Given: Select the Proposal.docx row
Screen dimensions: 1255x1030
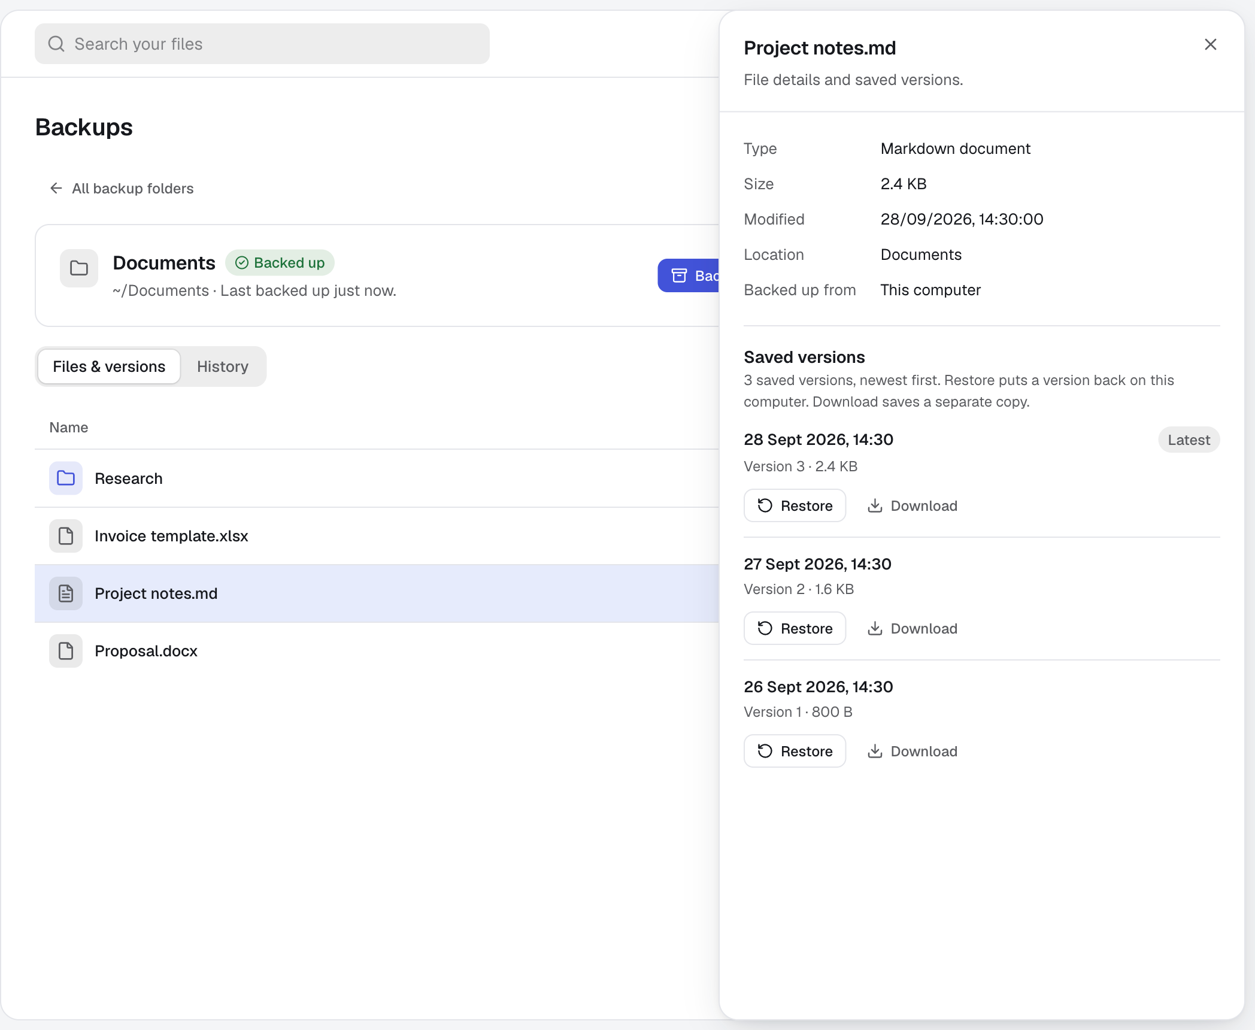Looking at the screenshot, I should click(377, 650).
